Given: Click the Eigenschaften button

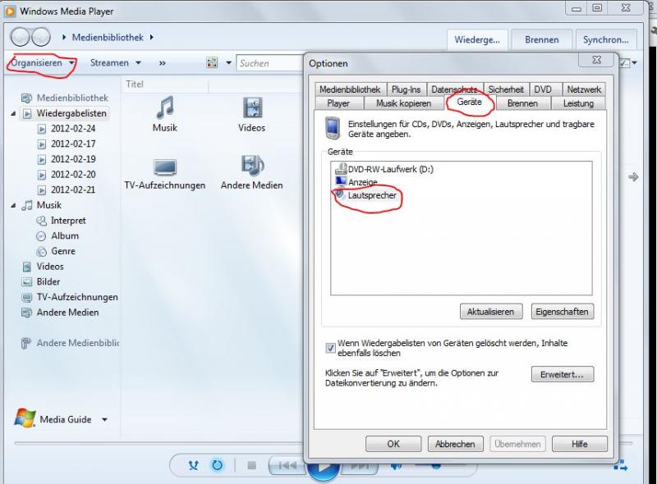Looking at the screenshot, I should tap(562, 312).
